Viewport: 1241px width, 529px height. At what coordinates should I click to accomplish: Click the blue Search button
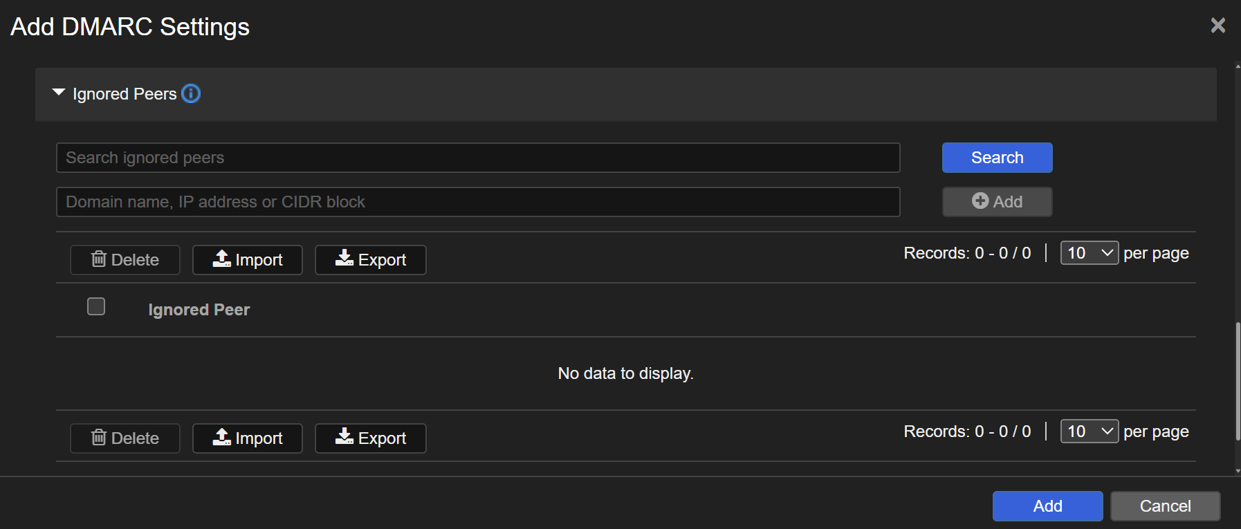[997, 158]
